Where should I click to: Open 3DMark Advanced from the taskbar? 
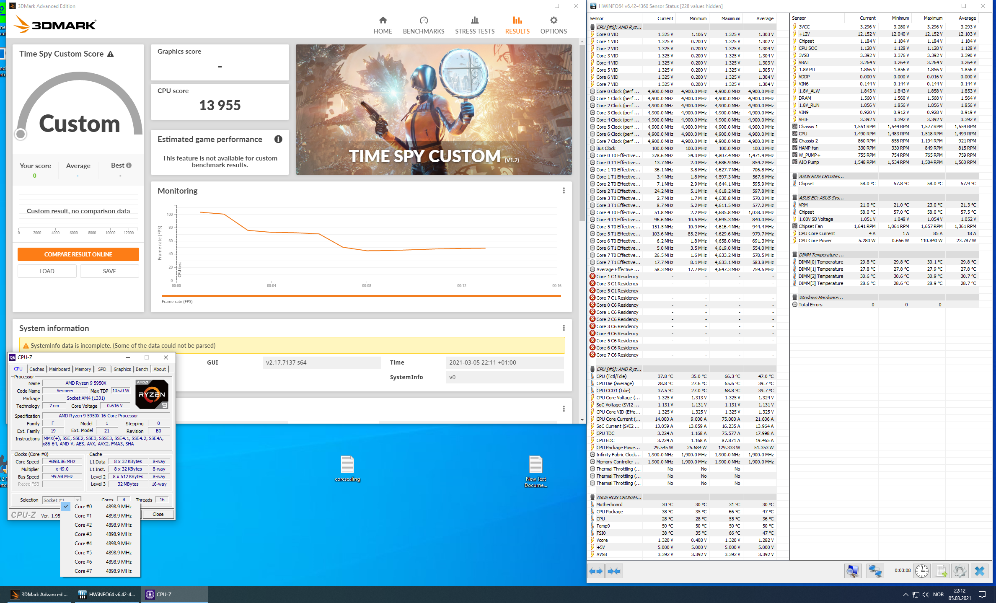pos(39,594)
